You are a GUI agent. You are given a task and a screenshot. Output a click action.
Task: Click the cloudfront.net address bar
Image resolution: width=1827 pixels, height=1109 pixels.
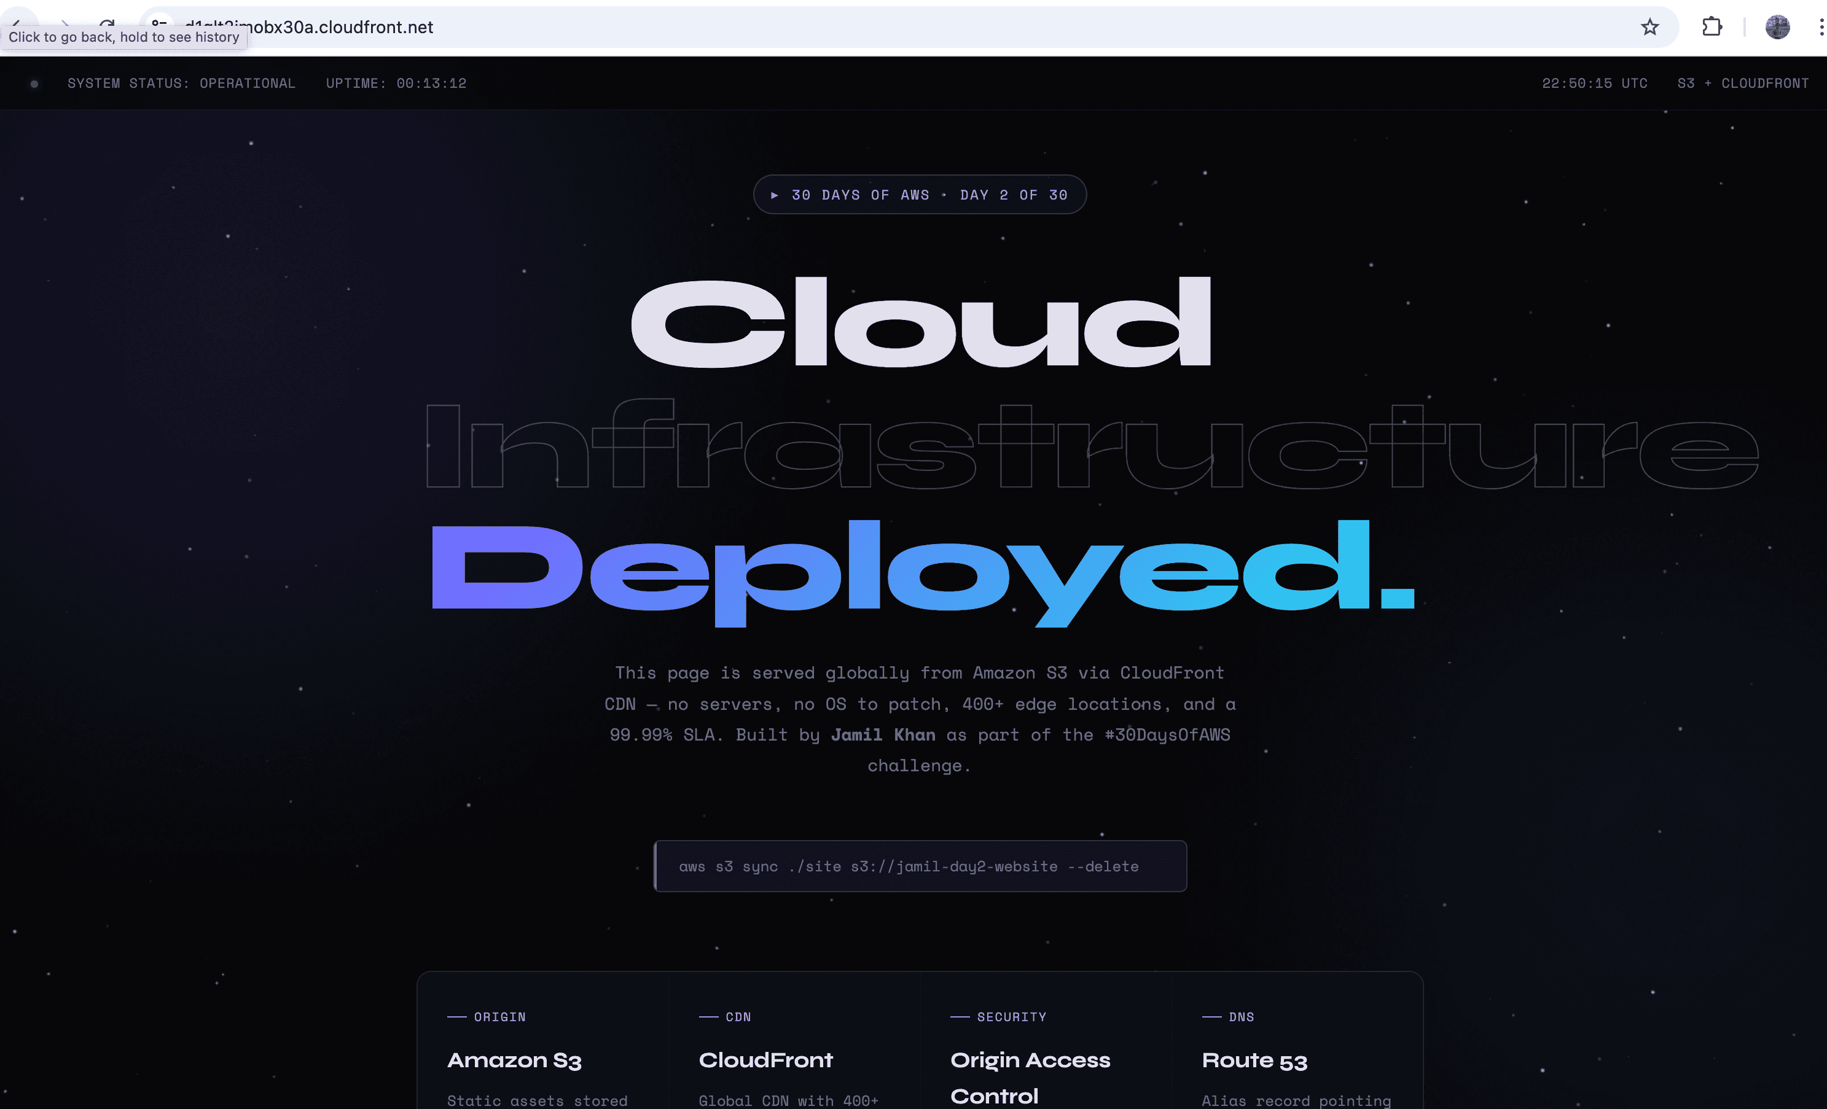[909, 28]
